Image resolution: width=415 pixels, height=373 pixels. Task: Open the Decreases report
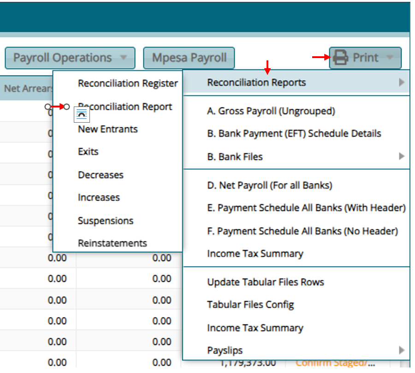pos(100,175)
